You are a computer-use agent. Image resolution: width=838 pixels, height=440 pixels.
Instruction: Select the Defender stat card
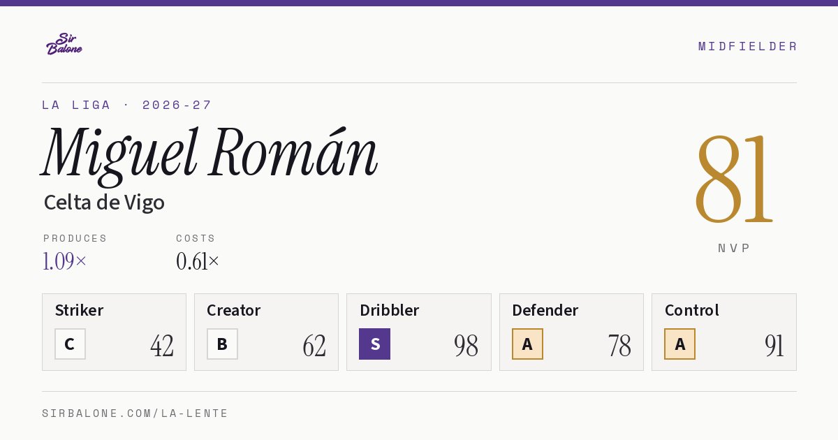tap(571, 332)
